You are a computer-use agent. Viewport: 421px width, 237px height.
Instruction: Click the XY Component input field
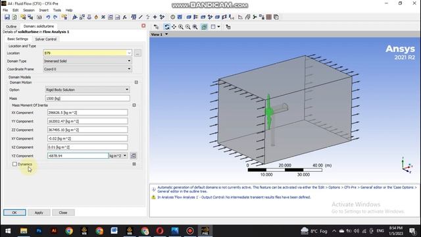[x=87, y=138]
